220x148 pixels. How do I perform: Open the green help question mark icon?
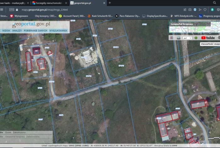pyautogui.click(x=196, y=38)
